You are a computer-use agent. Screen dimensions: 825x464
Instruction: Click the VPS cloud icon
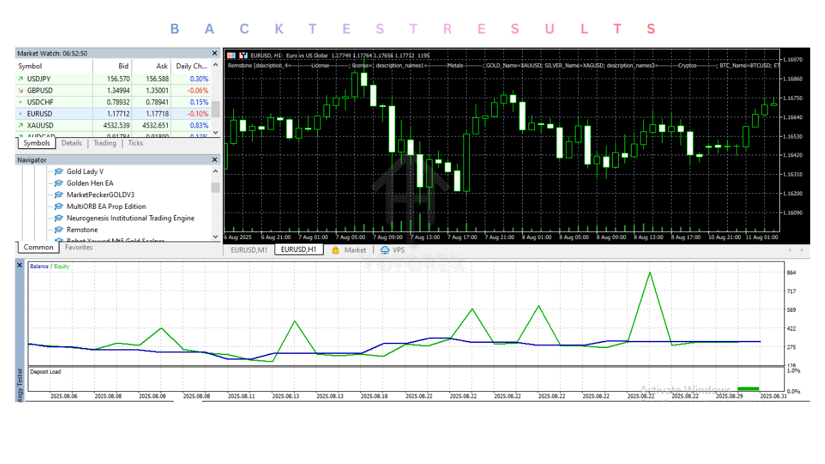tap(385, 250)
